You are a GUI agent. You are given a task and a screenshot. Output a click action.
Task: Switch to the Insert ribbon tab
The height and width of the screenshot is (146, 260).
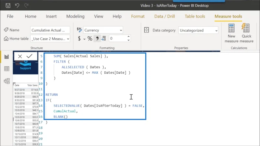51,17
